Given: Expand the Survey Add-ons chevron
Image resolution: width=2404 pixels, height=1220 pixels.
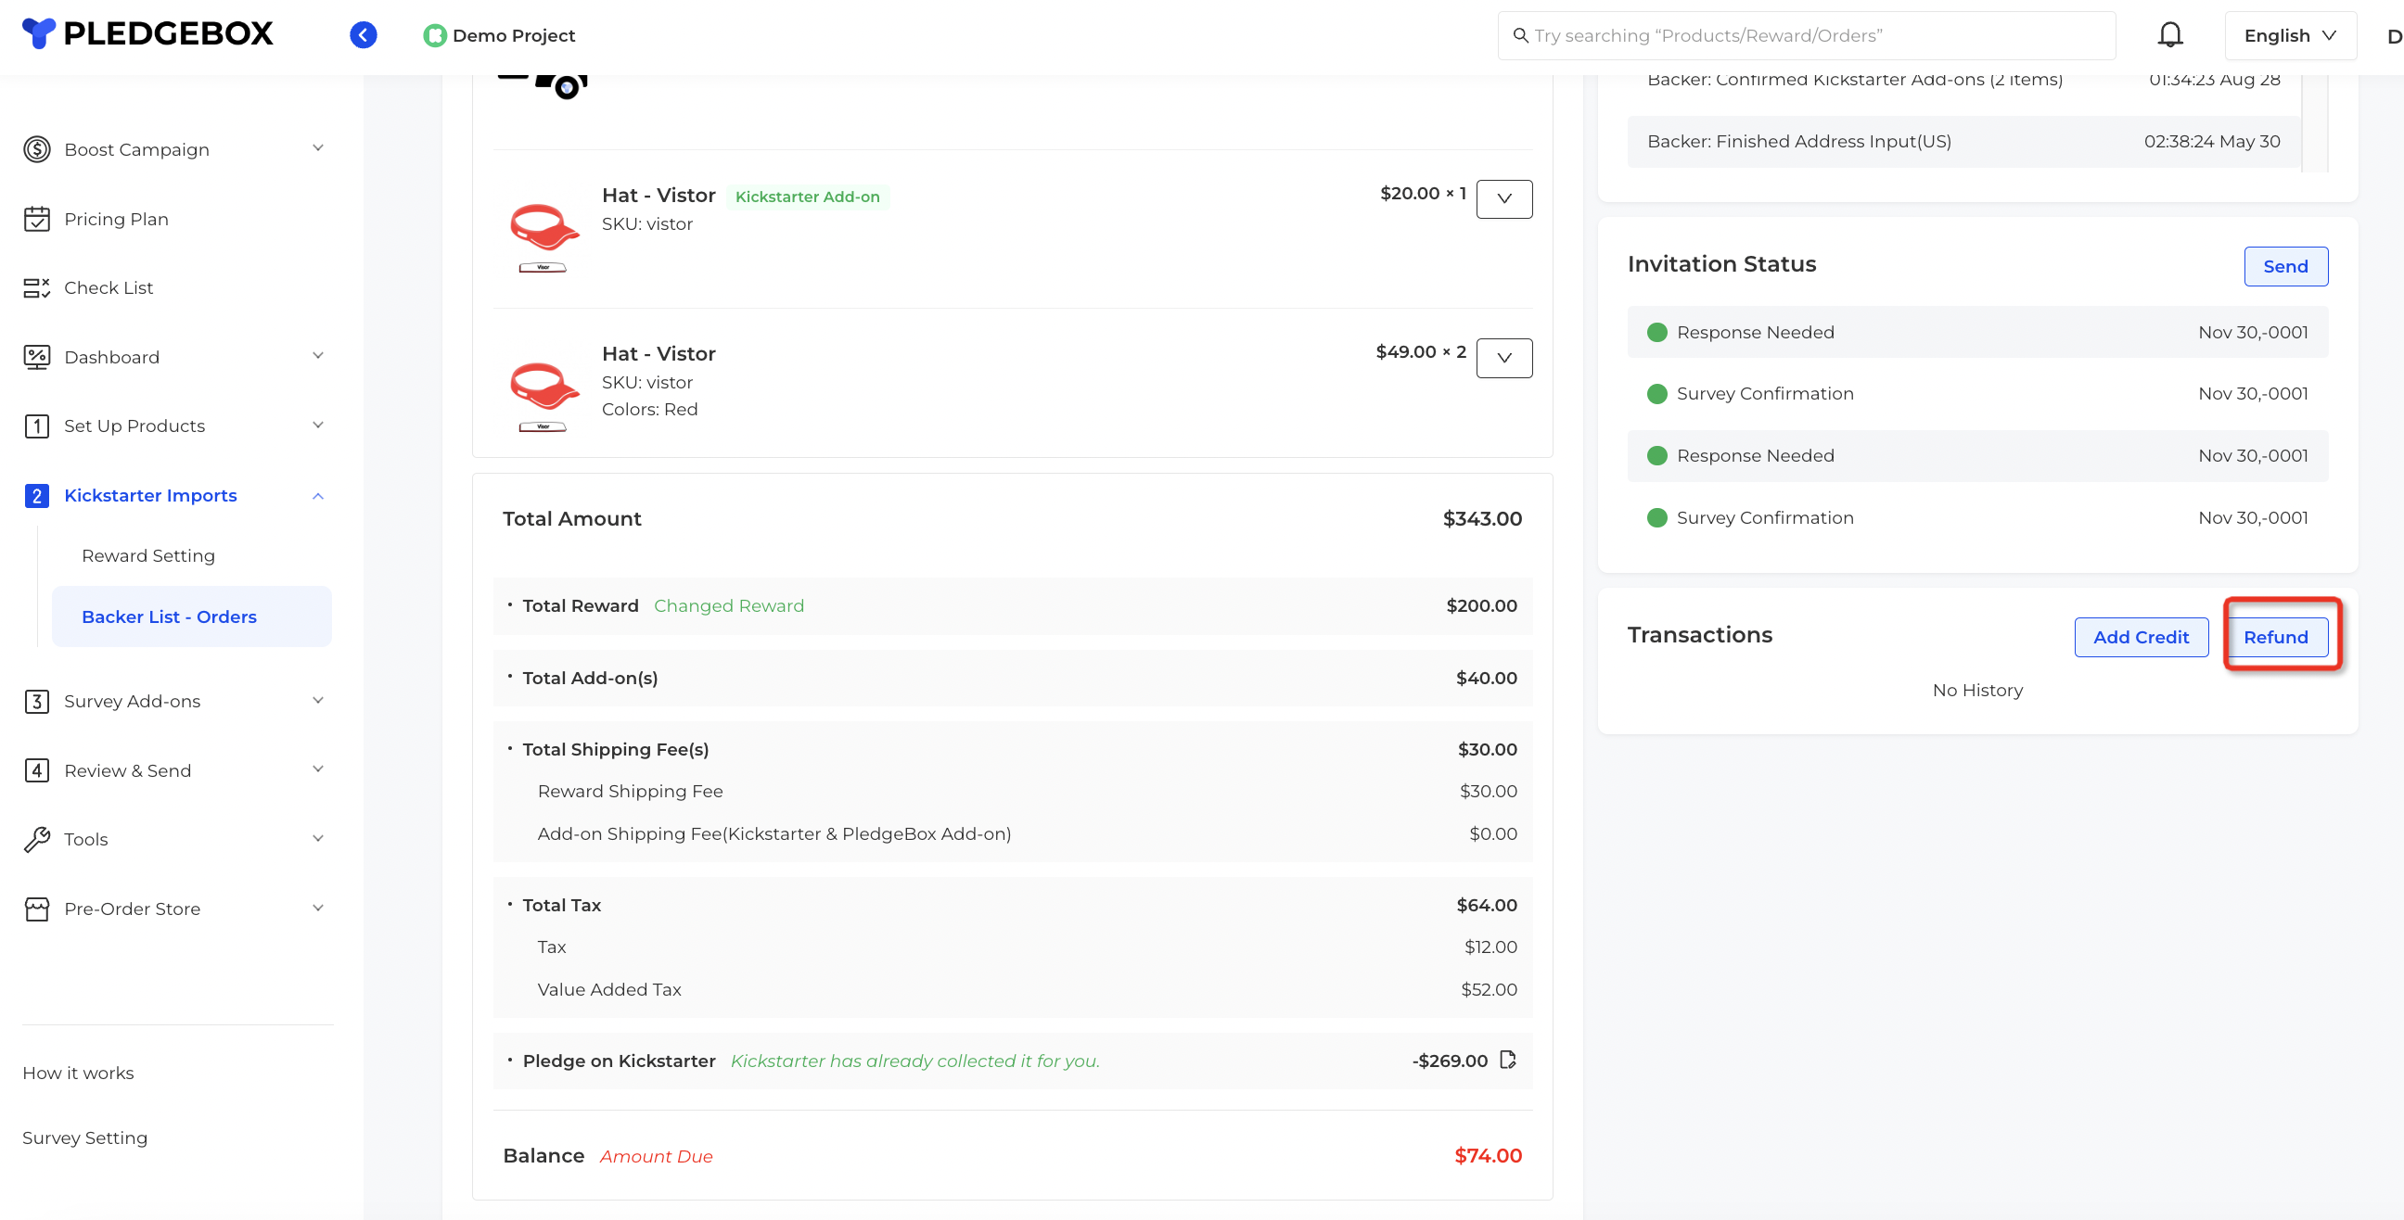Looking at the screenshot, I should [317, 701].
